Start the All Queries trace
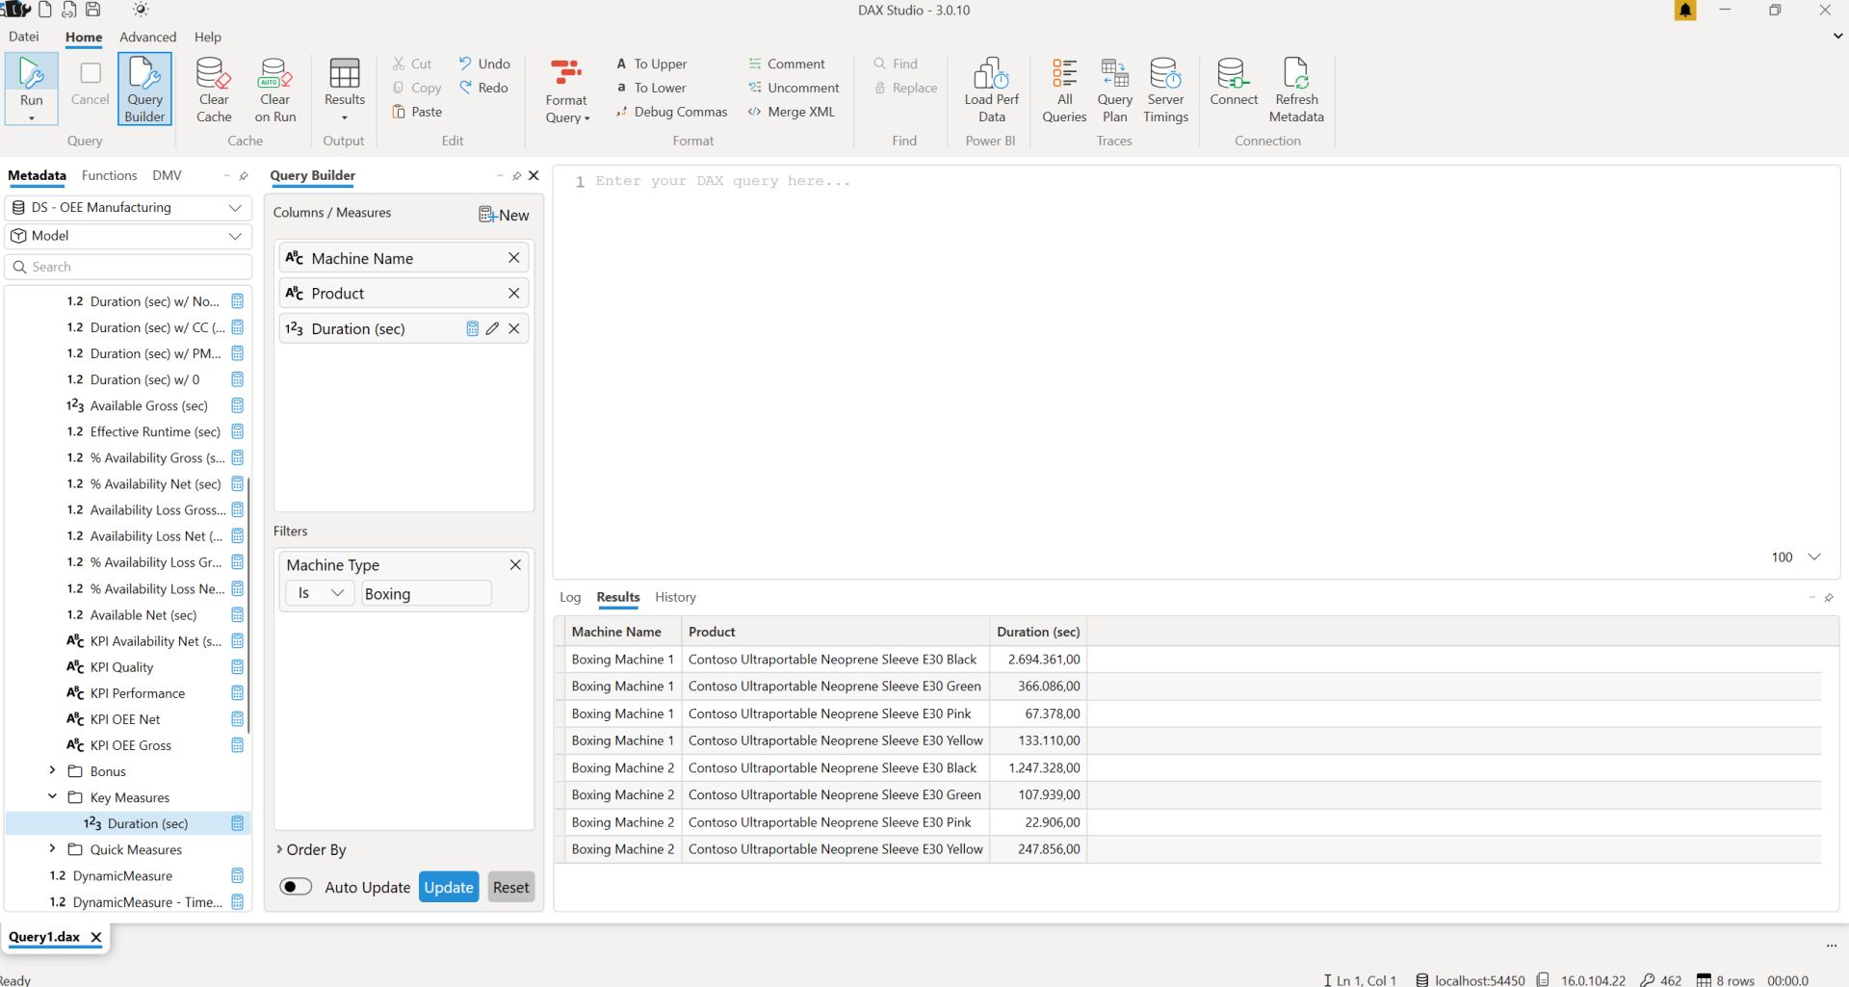This screenshot has height=987, width=1849. tap(1064, 90)
